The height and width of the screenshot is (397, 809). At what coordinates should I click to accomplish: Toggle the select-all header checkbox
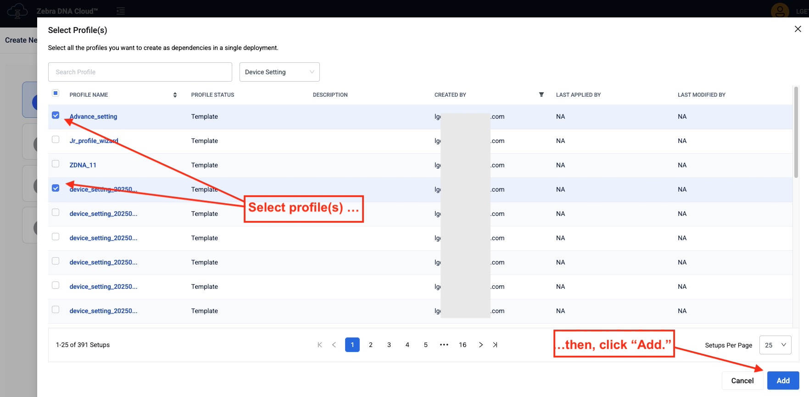[56, 93]
